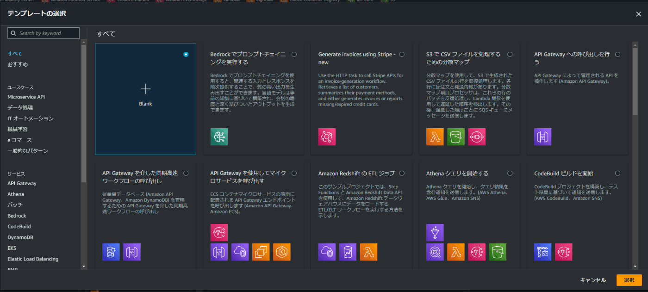Click the VPC cloud icon on the Redshift ETL card
This screenshot has height=292, width=648.
(x=327, y=252)
